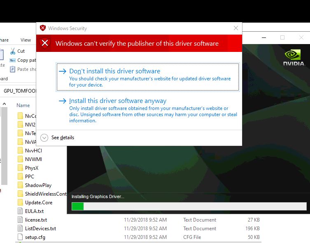Click the CFG File type of setup.cfg
Image resolution: width=310 pixels, height=243 pixels.
pyautogui.click(x=192, y=237)
